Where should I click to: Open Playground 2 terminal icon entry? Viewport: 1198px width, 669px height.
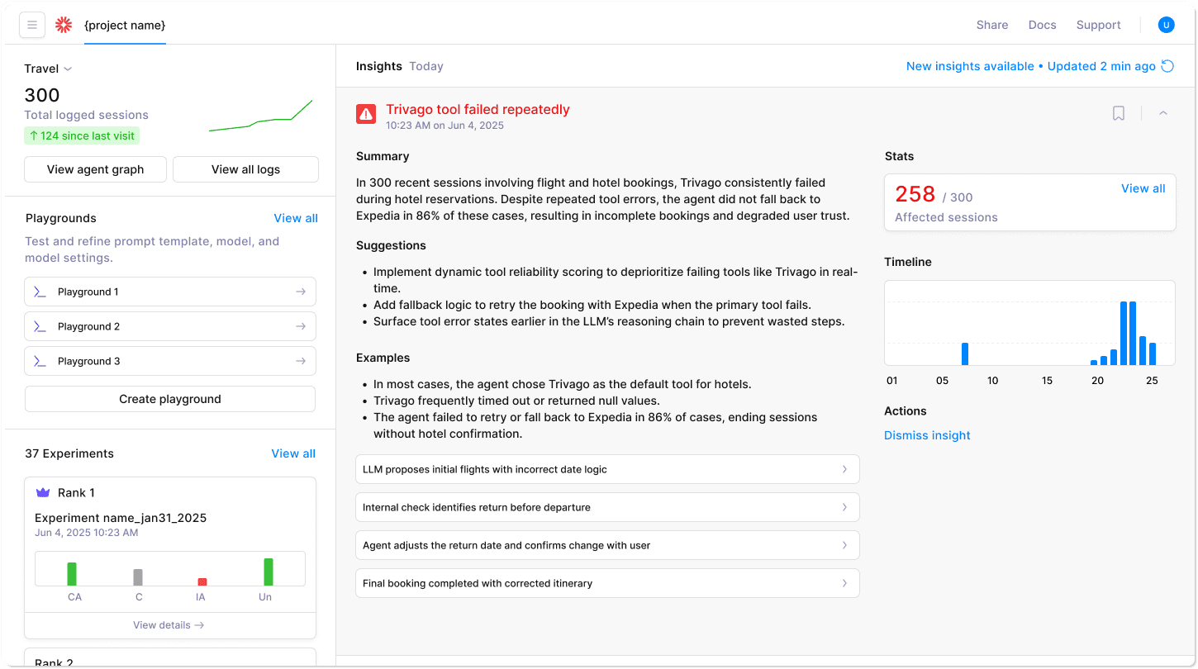point(170,326)
